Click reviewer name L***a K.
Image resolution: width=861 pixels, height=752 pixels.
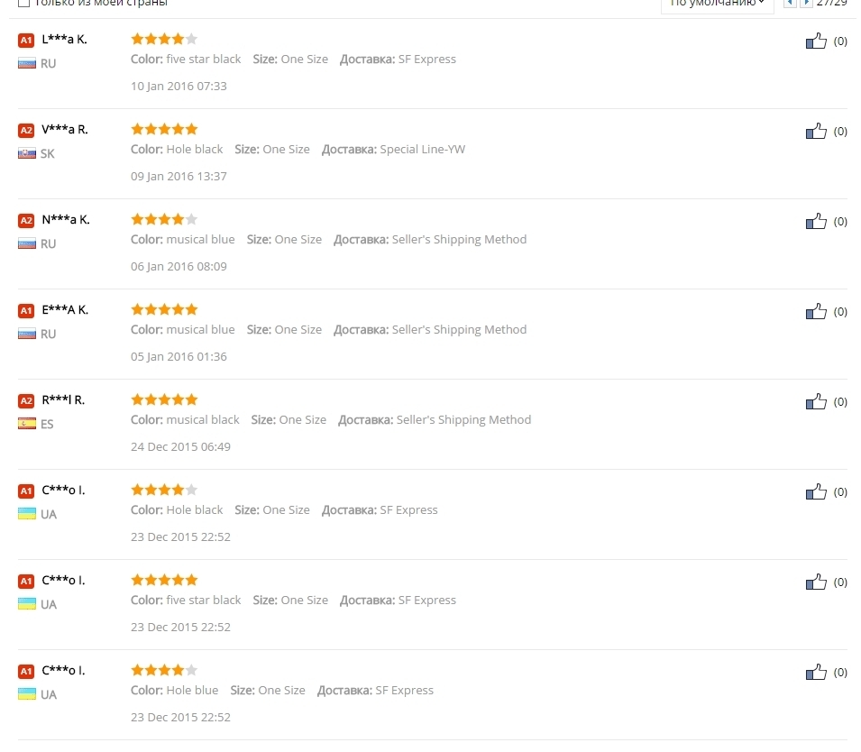[x=64, y=39]
